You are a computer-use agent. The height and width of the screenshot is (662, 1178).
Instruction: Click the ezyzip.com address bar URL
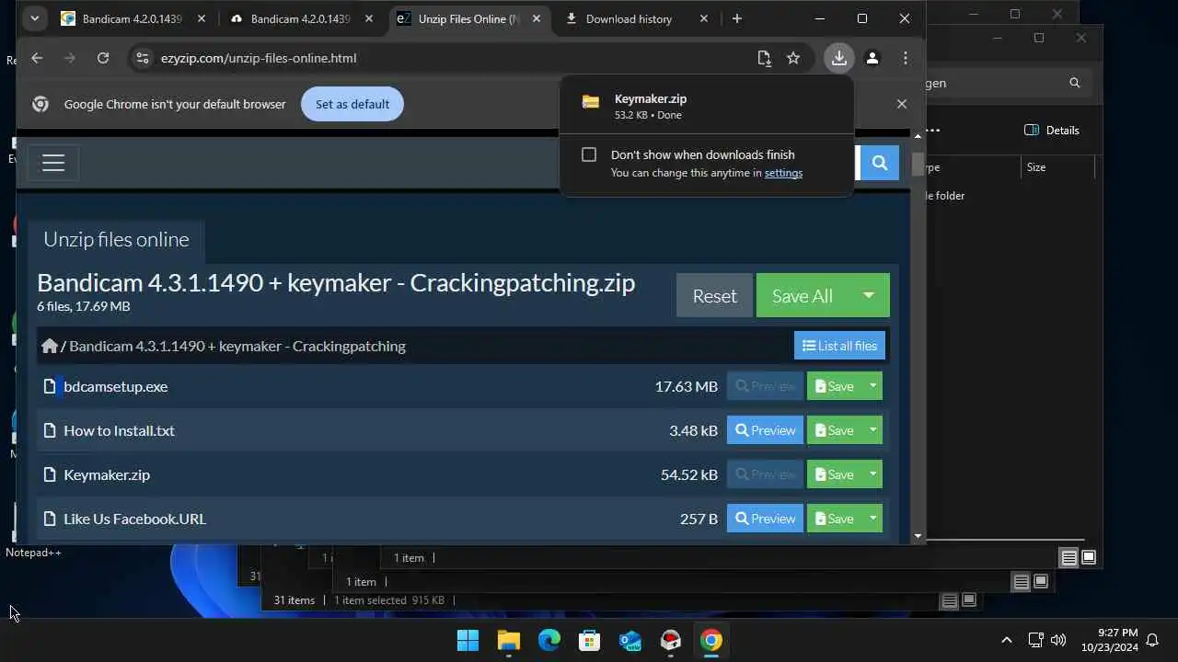coord(259,58)
